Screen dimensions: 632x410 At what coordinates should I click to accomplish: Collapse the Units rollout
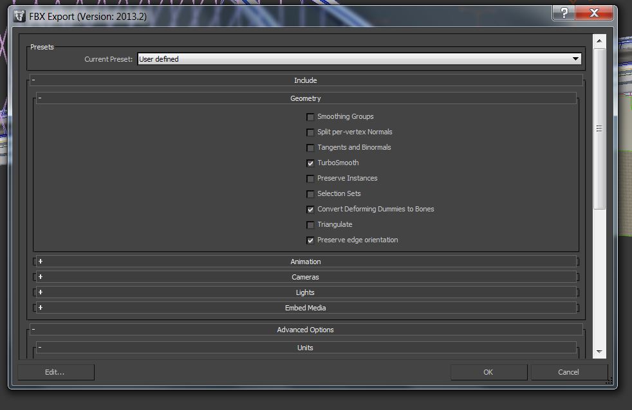[x=306, y=348]
